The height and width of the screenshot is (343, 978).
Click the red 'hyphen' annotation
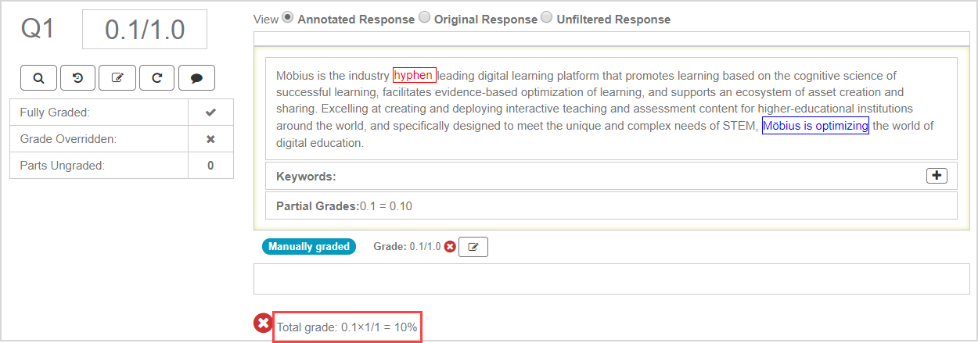pos(414,75)
